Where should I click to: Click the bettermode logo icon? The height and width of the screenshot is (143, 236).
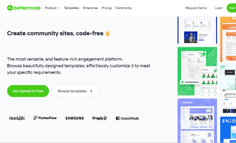[x=10, y=8]
